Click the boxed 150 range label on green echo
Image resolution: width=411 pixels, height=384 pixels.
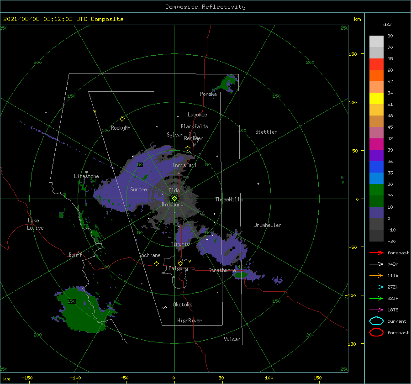coord(71,301)
